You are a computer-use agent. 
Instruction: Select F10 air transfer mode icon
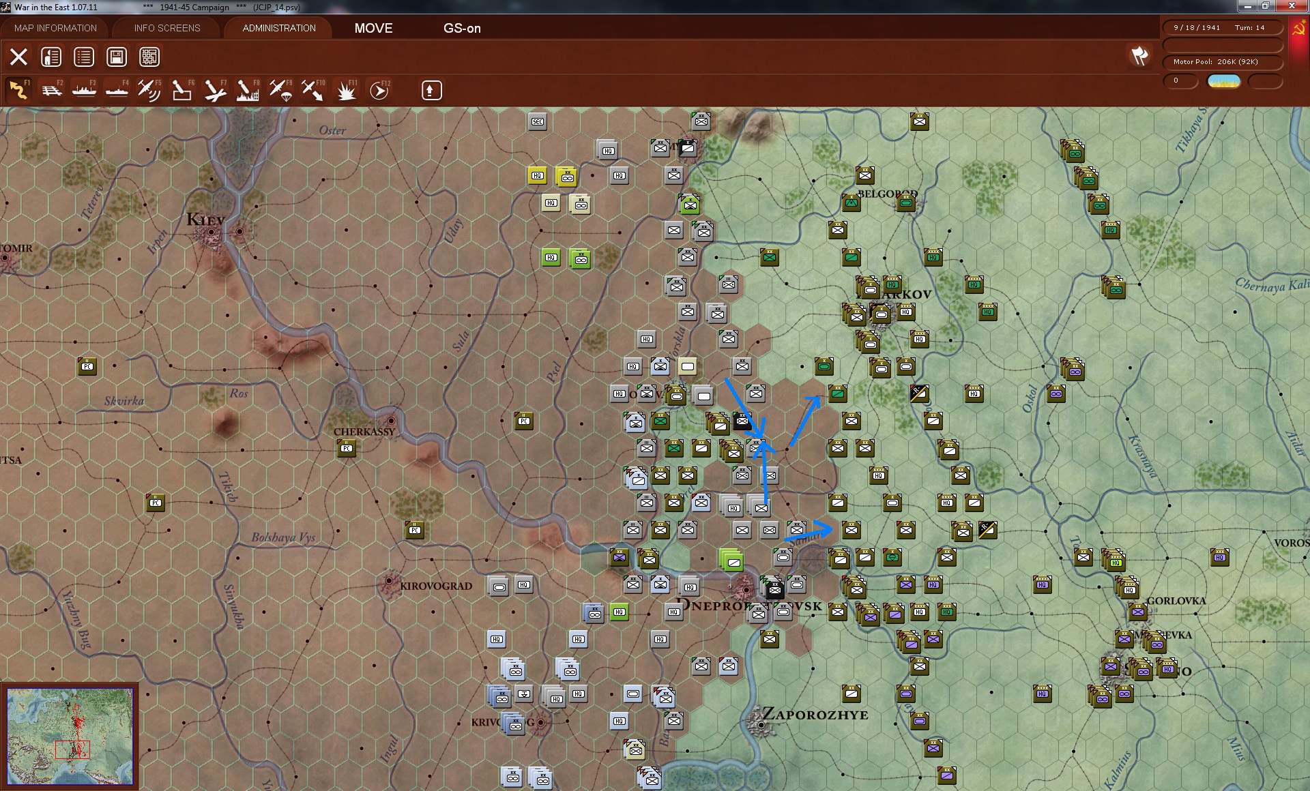[x=313, y=90]
